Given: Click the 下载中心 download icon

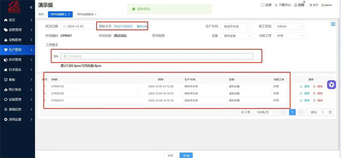Looking at the screenshot, I should coord(276,5).
